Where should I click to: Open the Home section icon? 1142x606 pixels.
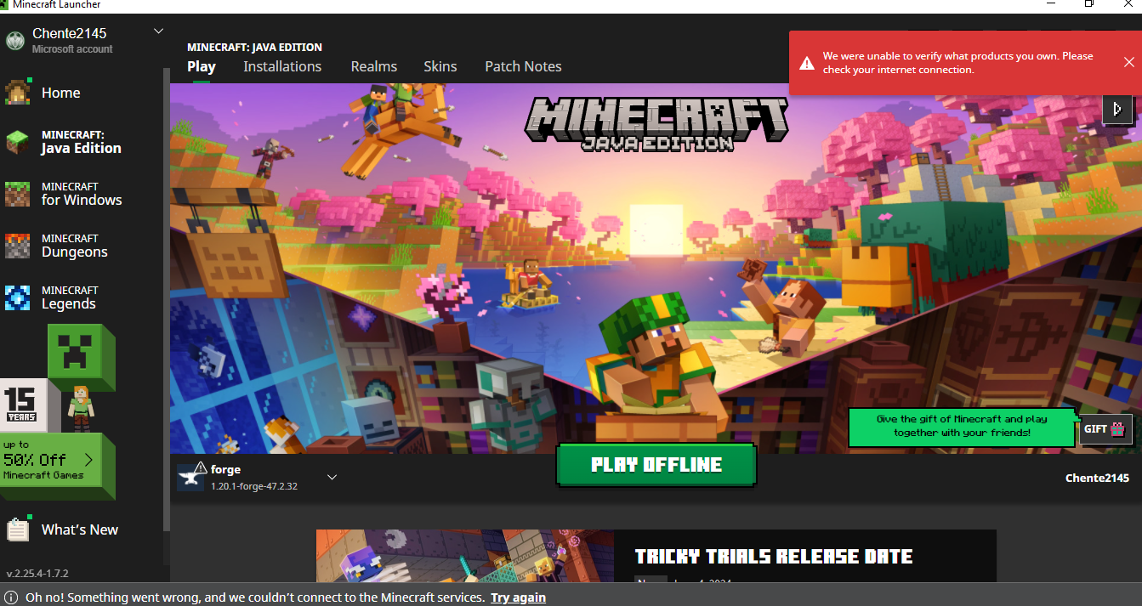point(18,93)
